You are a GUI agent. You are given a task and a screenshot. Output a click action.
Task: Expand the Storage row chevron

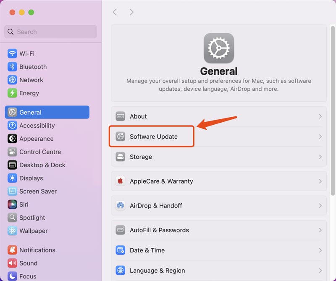point(320,157)
